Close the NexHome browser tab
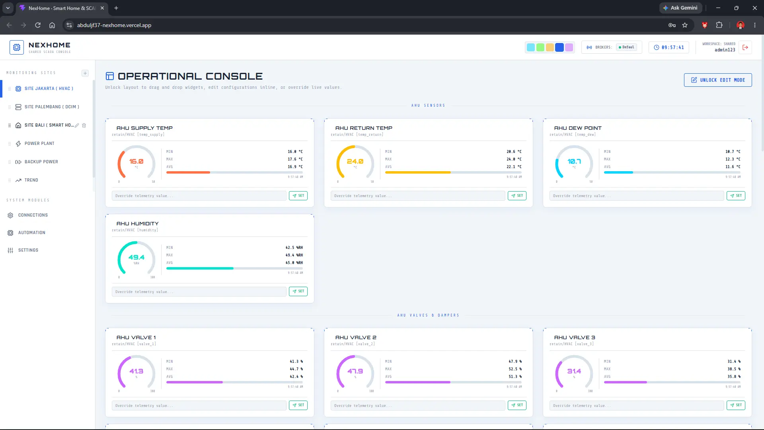The image size is (764, 430). point(102,8)
